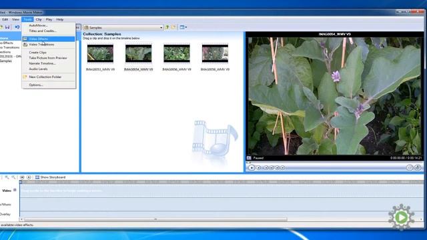Click the 'Paused' status text in preview
The width and height of the screenshot is (427, 240).
pyautogui.click(x=258, y=158)
